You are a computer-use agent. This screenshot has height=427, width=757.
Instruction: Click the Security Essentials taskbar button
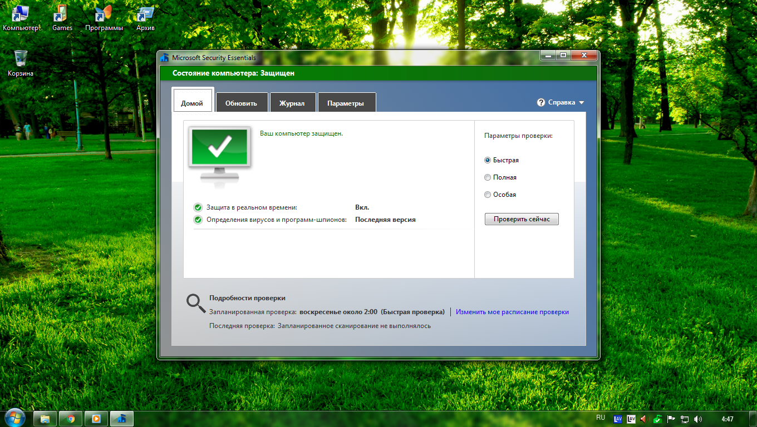122,419
